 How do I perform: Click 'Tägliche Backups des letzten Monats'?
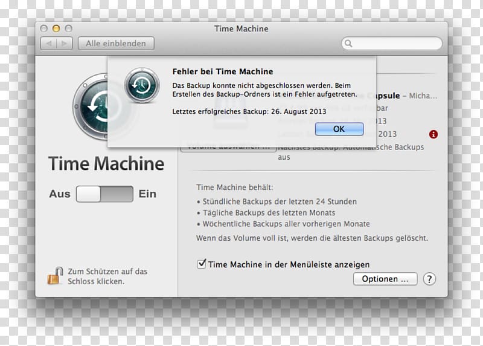click(269, 213)
